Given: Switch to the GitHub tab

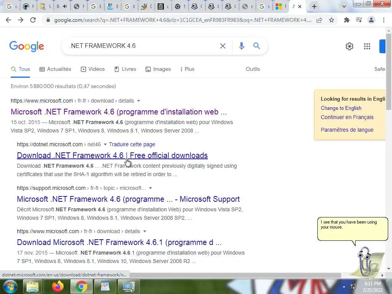Looking at the screenshot, I should coord(28,7).
